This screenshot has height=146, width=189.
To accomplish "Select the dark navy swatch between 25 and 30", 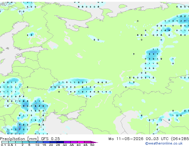I will point(60,142).
